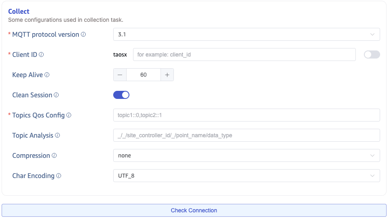Open the MQTT protocol version dropdown
389x218 pixels.
tap(246, 34)
